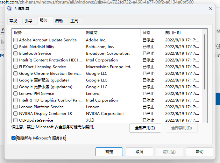
Task: Check the Google 更新服务 (gupdatem) box
Action: [15, 87]
